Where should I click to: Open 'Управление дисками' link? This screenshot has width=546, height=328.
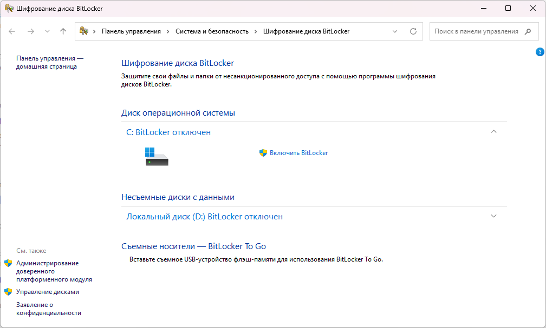[x=48, y=292]
